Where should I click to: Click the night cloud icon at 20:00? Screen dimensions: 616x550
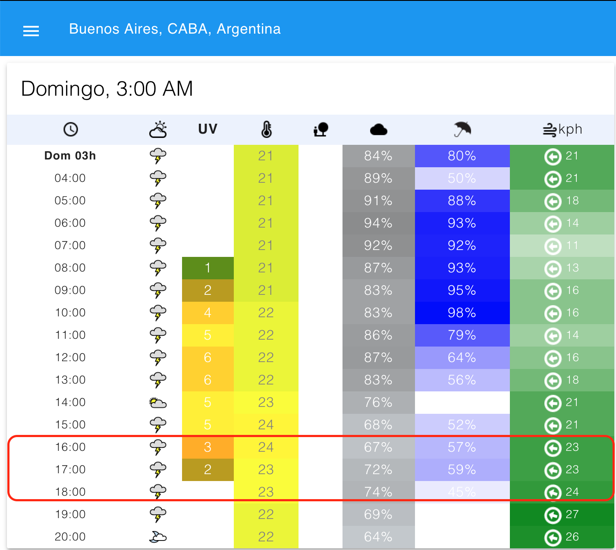158,537
